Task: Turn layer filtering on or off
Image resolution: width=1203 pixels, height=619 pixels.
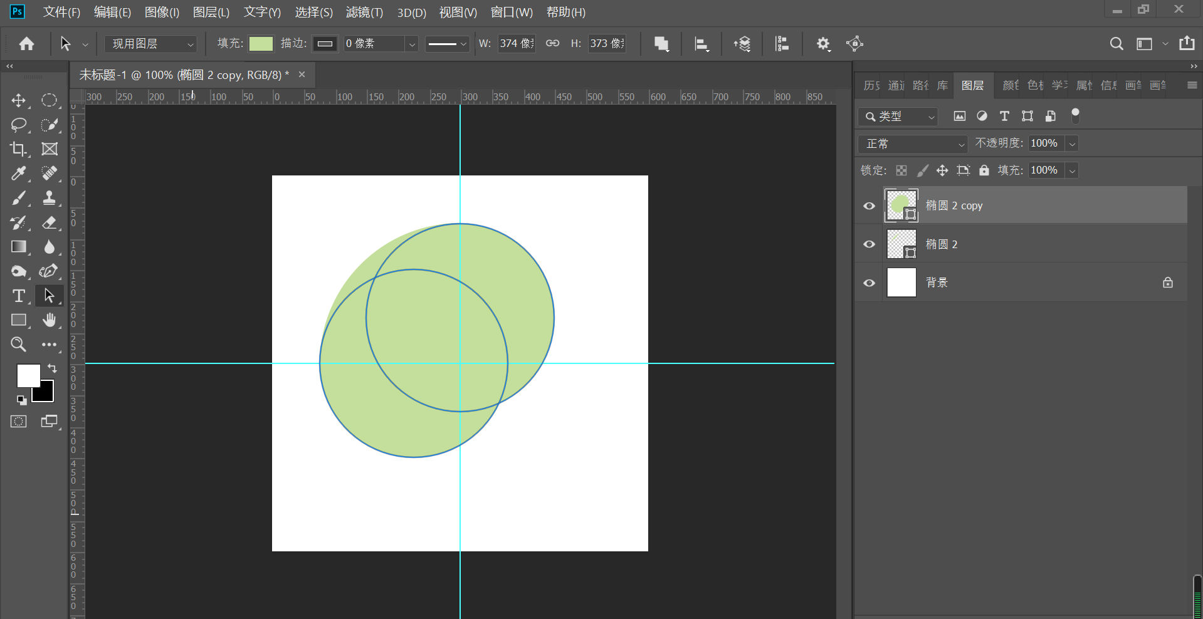Action: pyautogui.click(x=1075, y=115)
